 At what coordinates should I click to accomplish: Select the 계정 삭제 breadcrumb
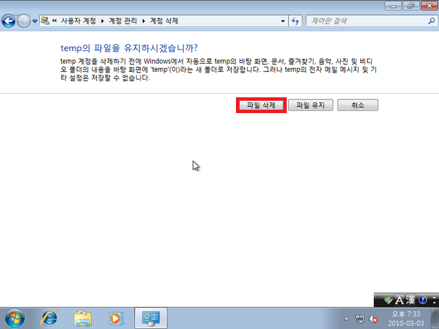point(164,21)
